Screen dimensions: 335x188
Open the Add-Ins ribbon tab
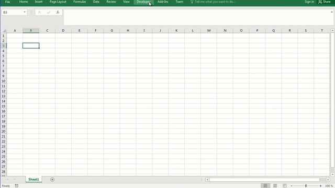pos(163,2)
